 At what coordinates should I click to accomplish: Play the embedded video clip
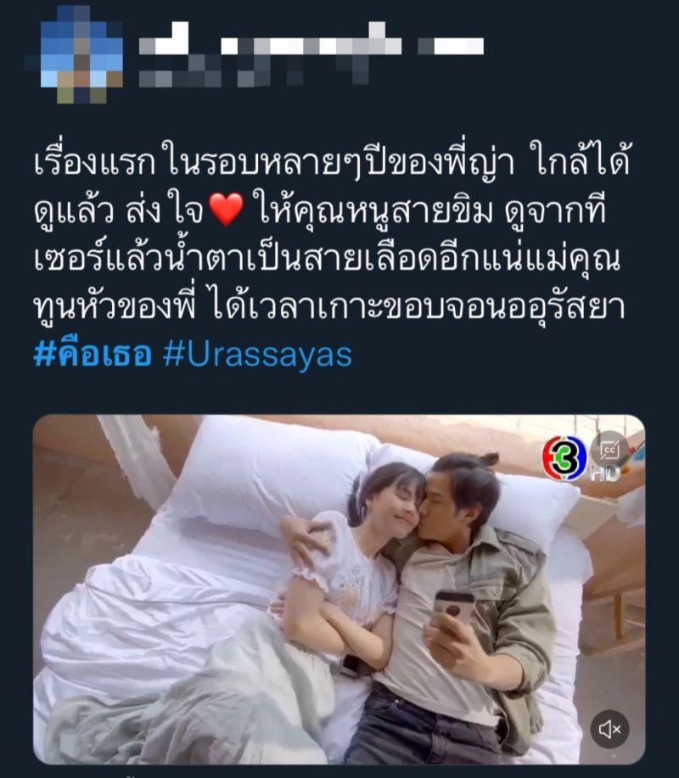339,590
